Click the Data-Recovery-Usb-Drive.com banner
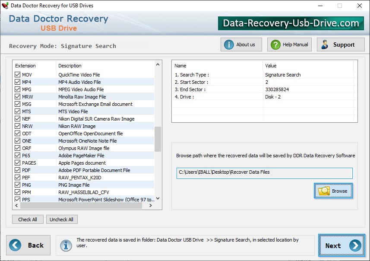Screen dimensions: 370x261 click(x=291, y=23)
